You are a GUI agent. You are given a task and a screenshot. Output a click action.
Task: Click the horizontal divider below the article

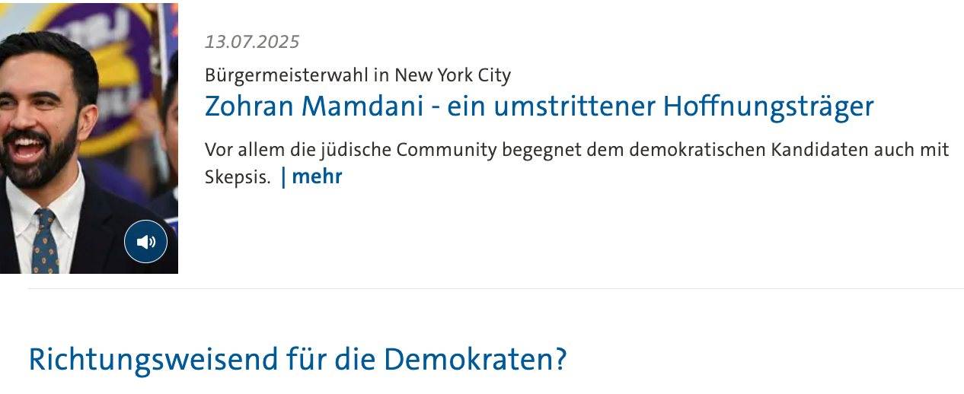[495, 289]
